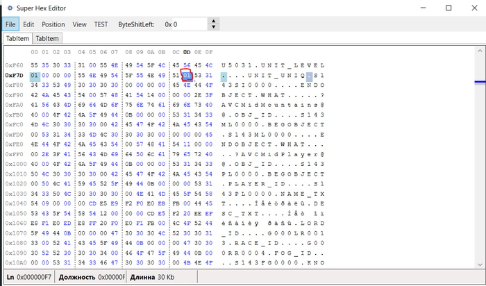The height and width of the screenshot is (286, 486).
Task: Click the TEST menu item
Action: tap(101, 24)
